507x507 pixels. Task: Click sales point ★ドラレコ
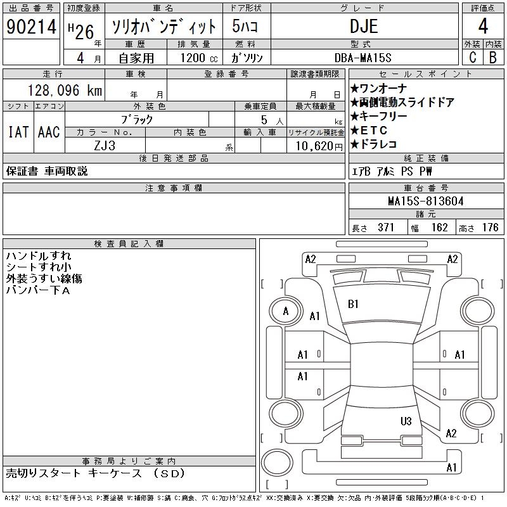coord(373,144)
